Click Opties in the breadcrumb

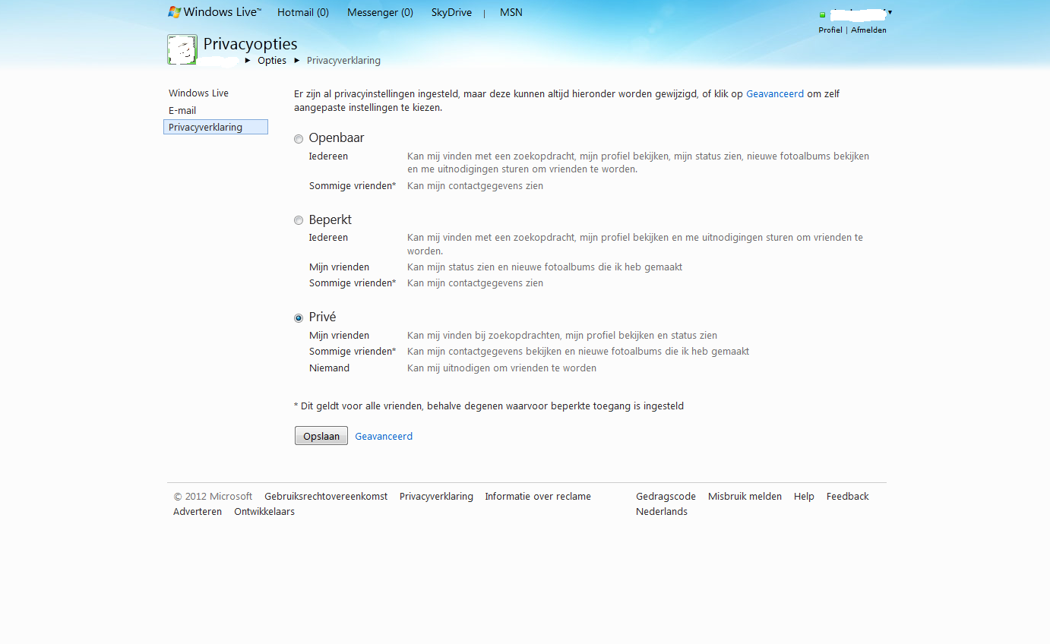[272, 61]
